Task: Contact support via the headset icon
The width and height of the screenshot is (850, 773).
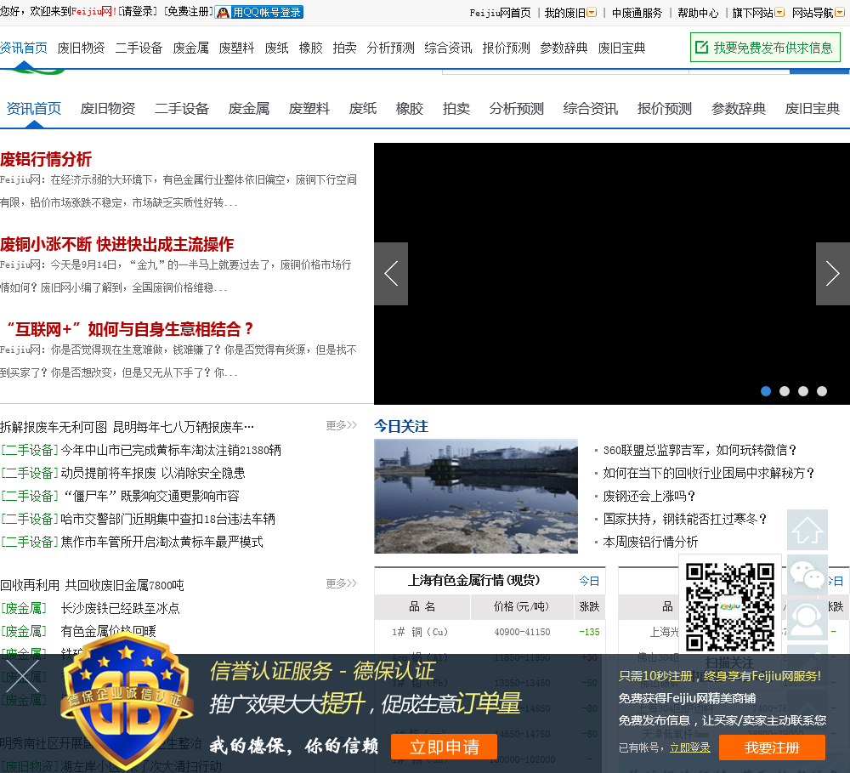Action: pyautogui.click(x=807, y=620)
